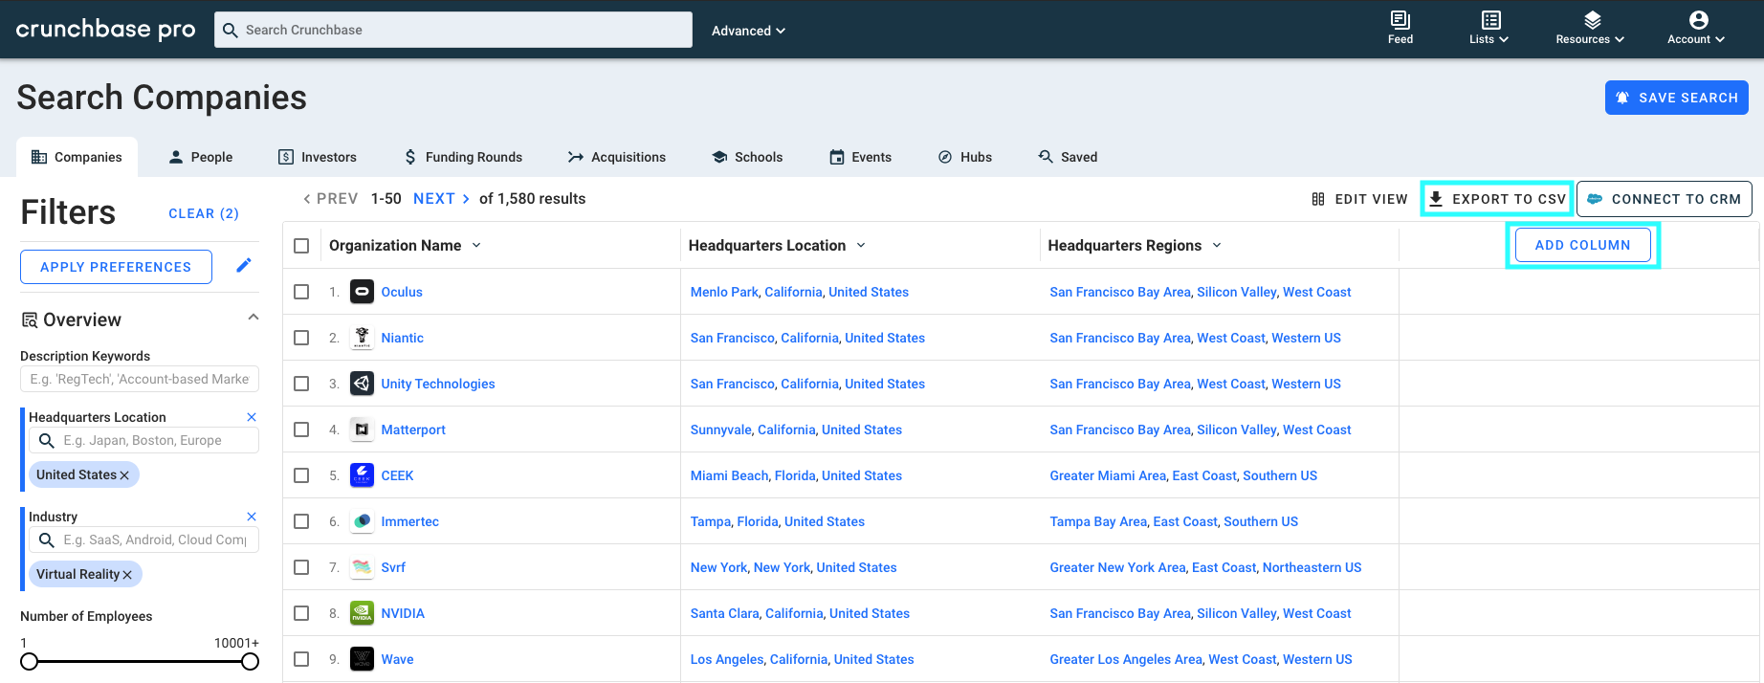Click the search magnifier icon in Crunchbase search
The image size is (1764, 683).
pos(230,30)
